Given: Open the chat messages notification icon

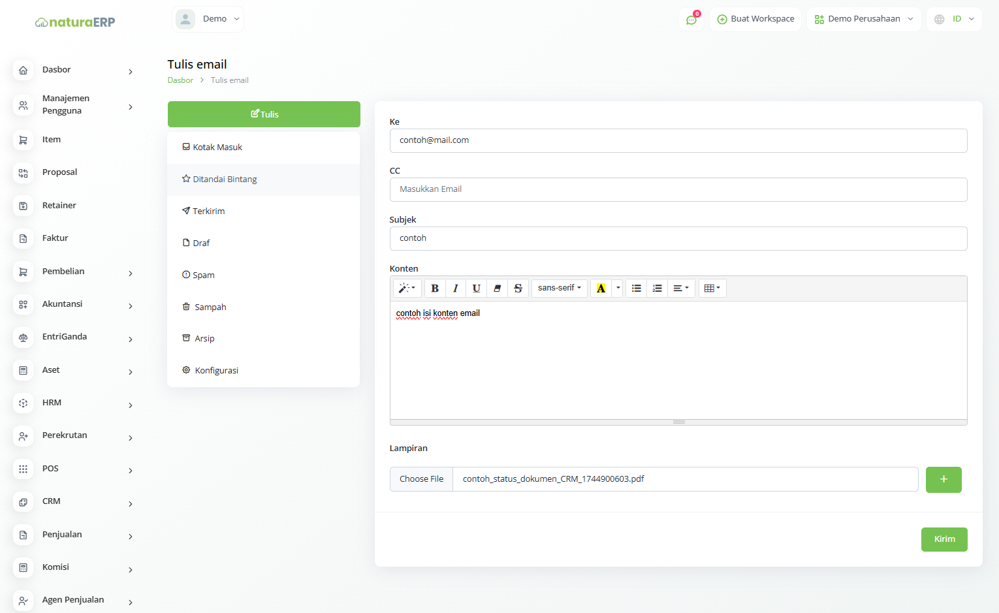Looking at the screenshot, I should tap(691, 20).
